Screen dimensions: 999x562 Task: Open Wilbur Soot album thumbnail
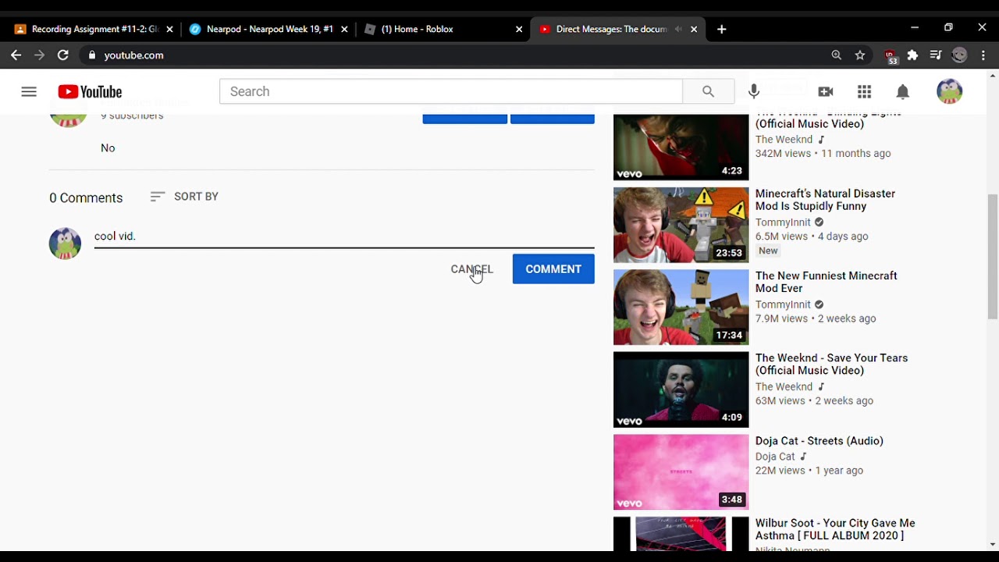click(681, 534)
